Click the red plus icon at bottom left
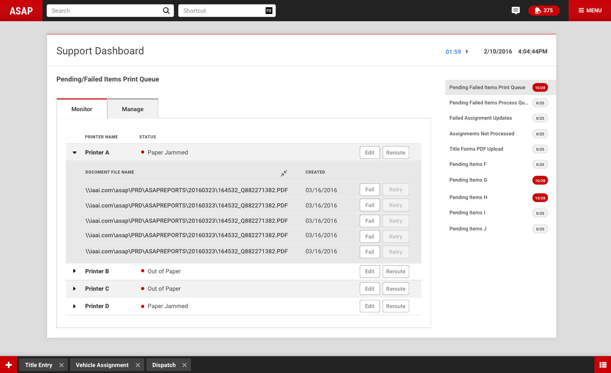 tap(8, 365)
